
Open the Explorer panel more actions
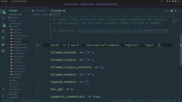[27, 11]
